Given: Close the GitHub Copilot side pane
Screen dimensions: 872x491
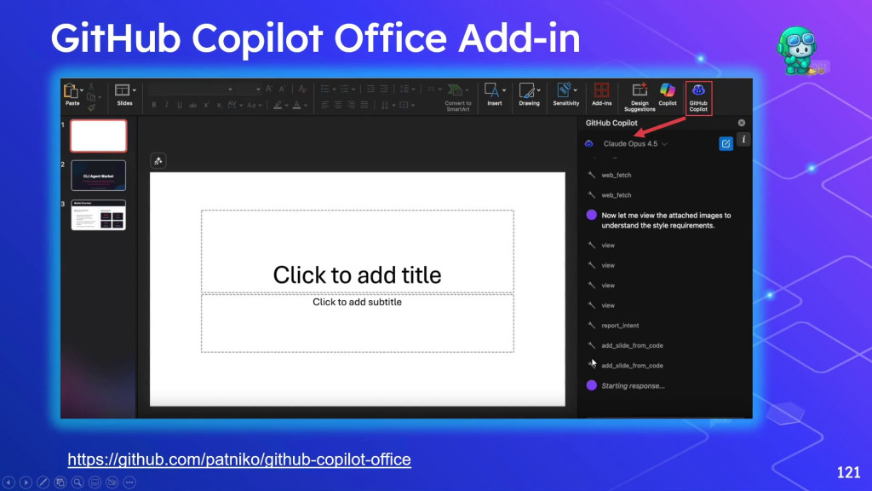Looking at the screenshot, I should pos(742,123).
